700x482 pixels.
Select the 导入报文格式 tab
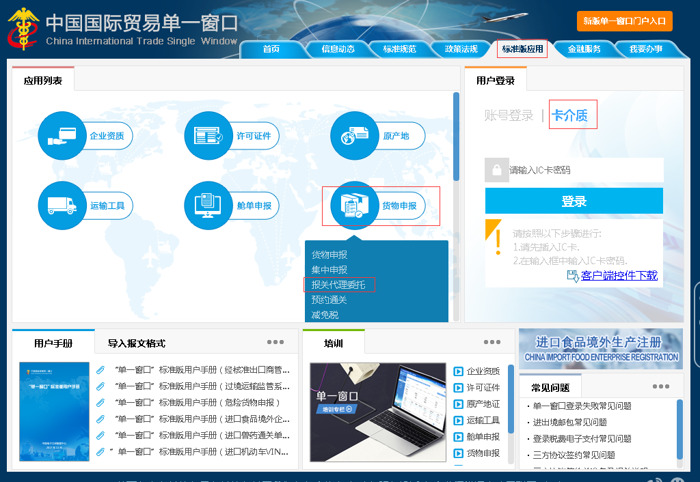pos(137,343)
